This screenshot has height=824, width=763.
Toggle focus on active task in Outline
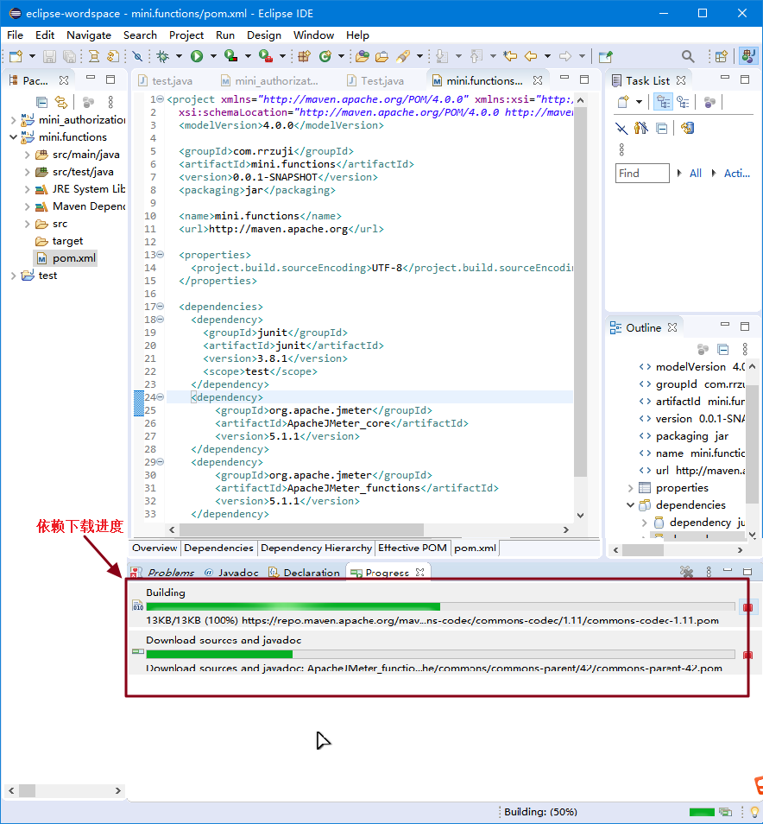(703, 349)
